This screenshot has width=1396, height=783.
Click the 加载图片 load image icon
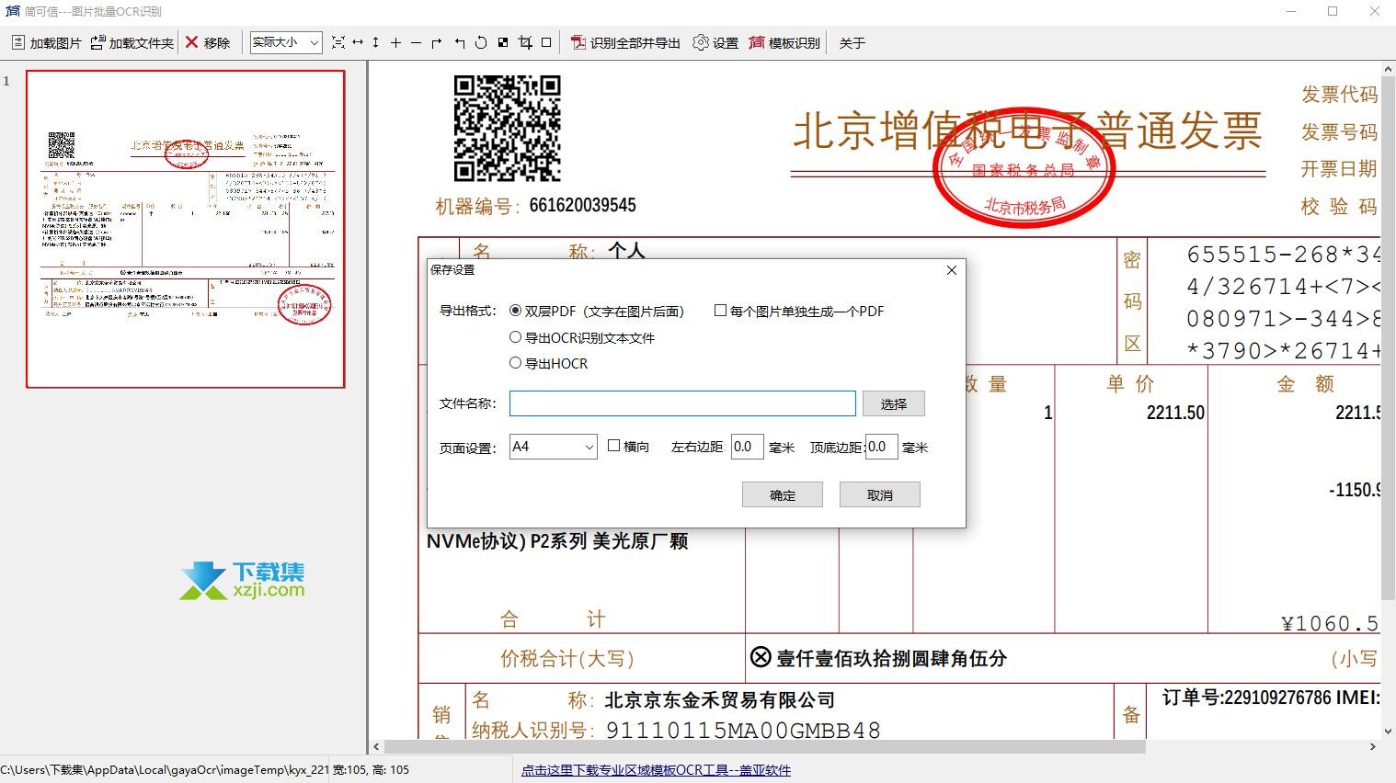(x=18, y=42)
